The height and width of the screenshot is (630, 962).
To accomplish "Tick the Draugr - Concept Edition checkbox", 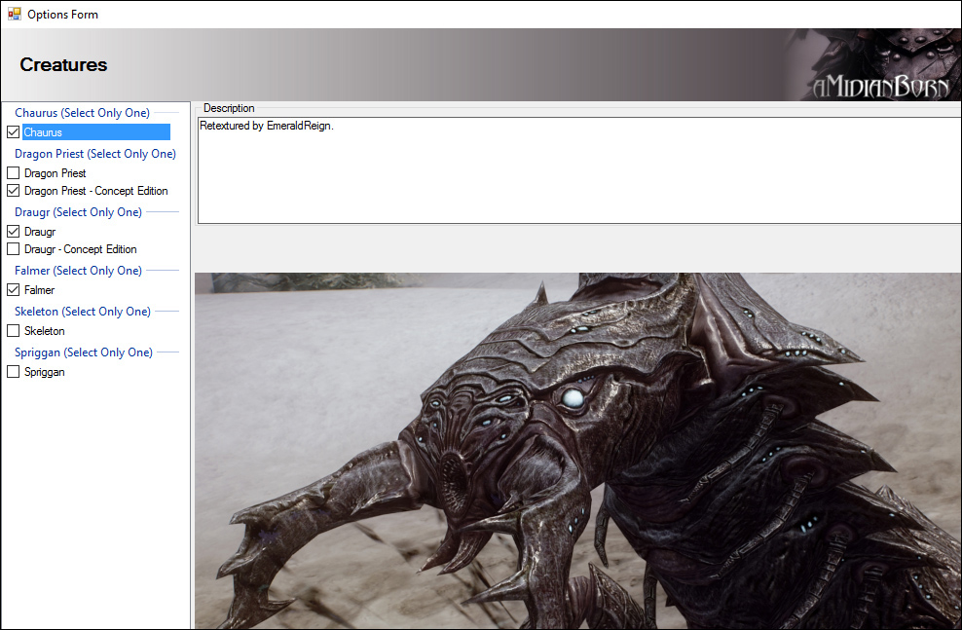I will (x=13, y=249).
